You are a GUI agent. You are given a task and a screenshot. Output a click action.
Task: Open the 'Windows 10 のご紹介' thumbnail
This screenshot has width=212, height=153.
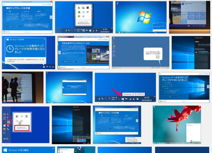click(x=28, y=150)
